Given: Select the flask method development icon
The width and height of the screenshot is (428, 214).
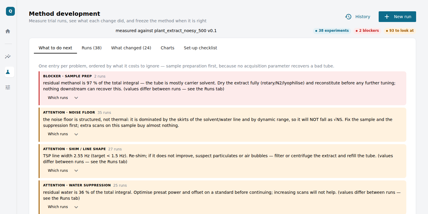Looking at the screenshot, I should pyautogui.click(x=8, y=72).
